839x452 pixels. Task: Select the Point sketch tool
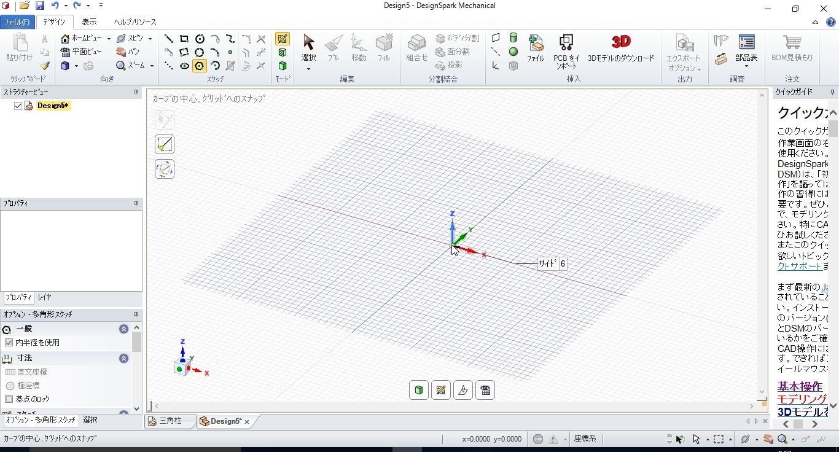pos(230,52)
